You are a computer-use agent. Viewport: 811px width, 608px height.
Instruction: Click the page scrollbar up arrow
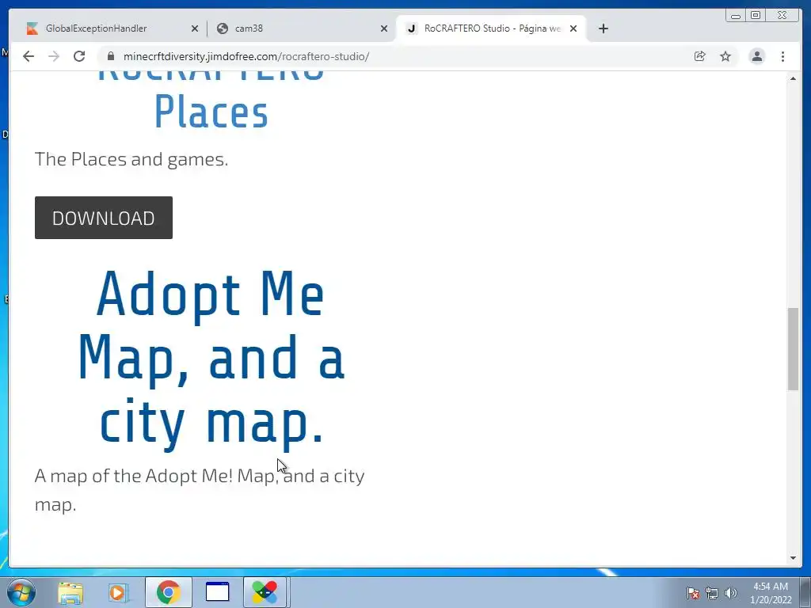pyautogui.click(x=793, y=78)
